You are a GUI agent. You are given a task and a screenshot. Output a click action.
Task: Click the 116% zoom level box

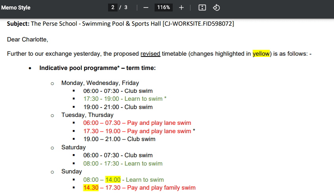164,8
